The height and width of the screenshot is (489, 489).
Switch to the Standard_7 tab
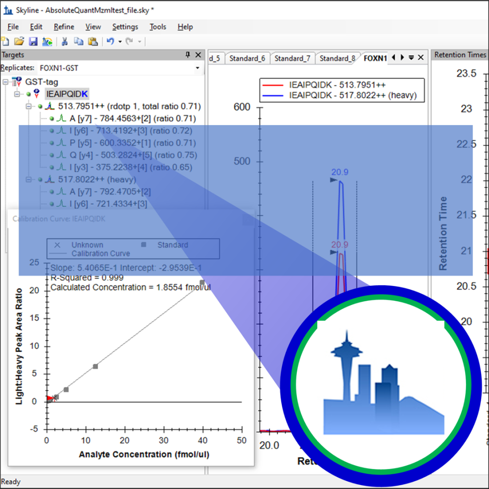[x=292, y=58]
